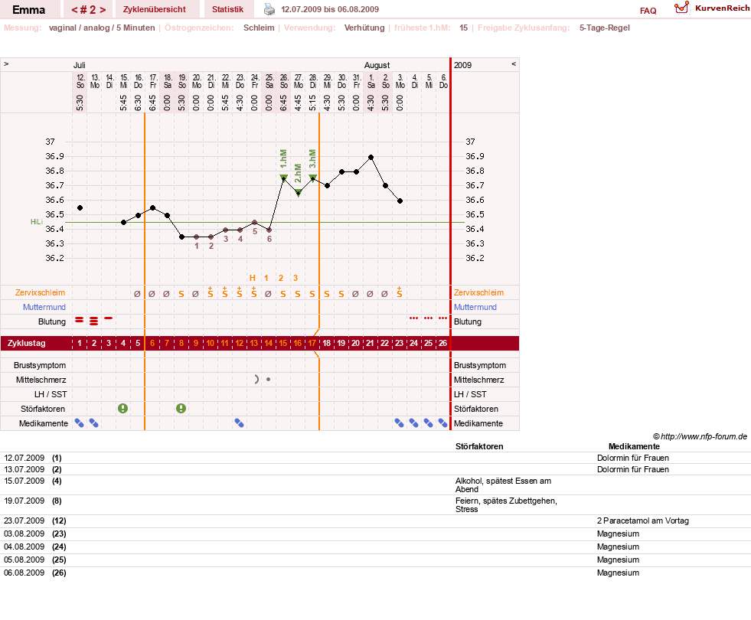Click spotting dots icon on cycle day 24

pyautogui.click(x=413, y=318)
